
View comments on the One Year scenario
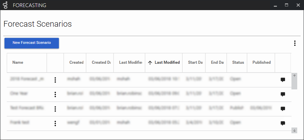coord(283,94)
